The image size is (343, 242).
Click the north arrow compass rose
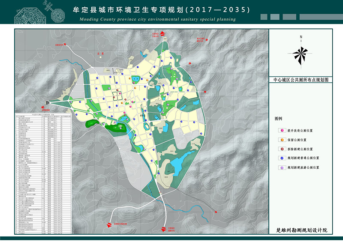[301, 54]
